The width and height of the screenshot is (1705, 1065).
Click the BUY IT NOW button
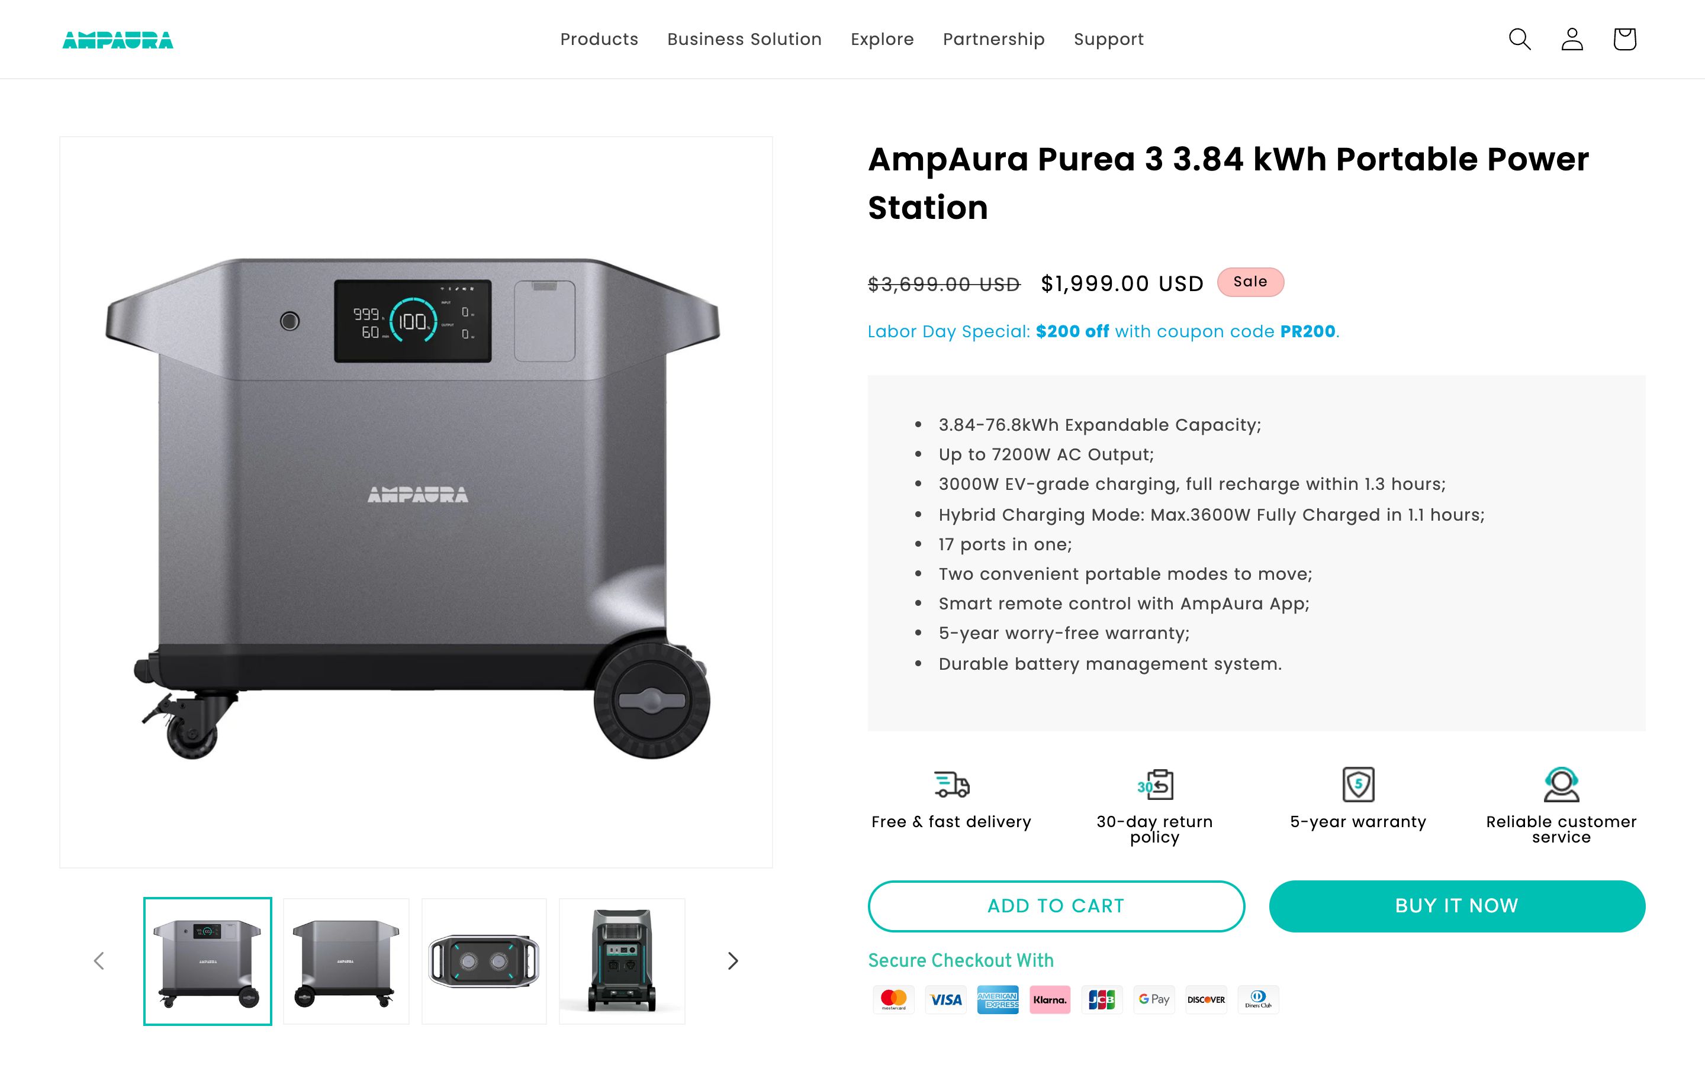click(x=1456, y=906)
